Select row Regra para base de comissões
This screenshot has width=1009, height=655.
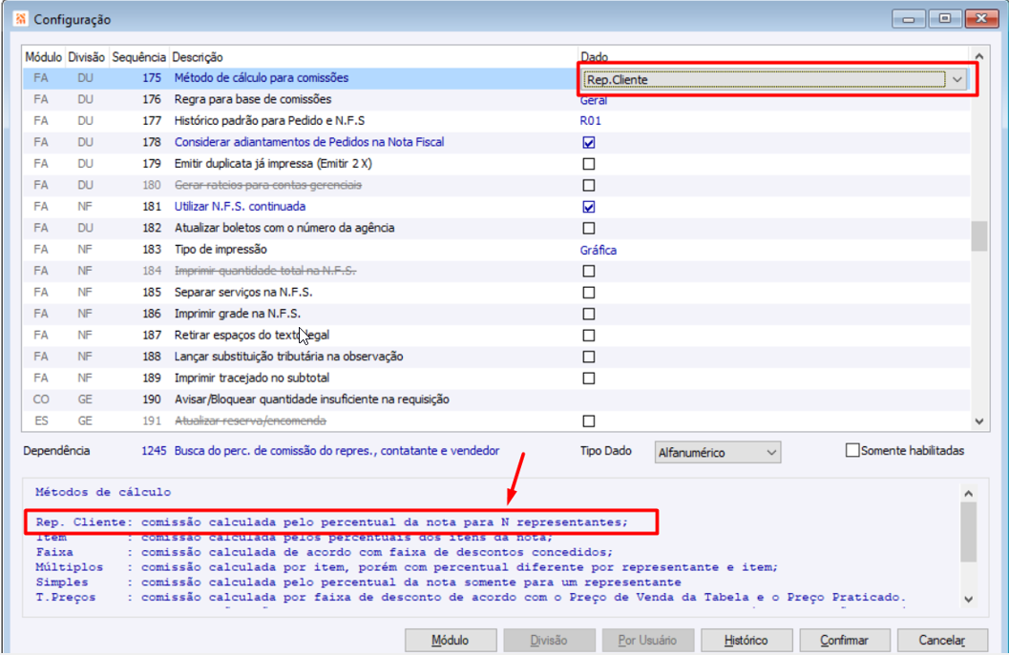pyautogui.click(x=496, y=99)
